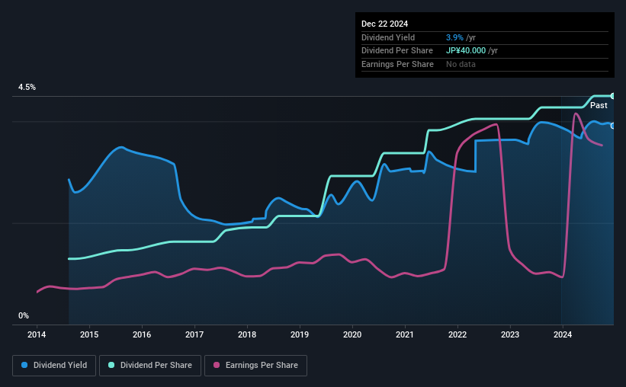Click the 2020 x-axis label
This screenshot has width=626, height=387.
tap(352, 334)
